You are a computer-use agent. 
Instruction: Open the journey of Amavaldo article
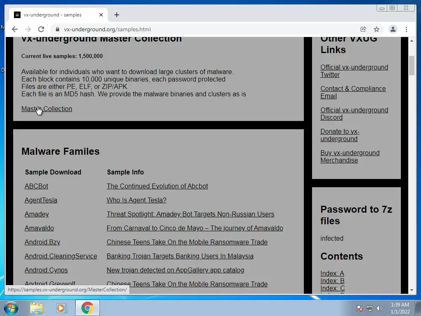click(194, 228)
